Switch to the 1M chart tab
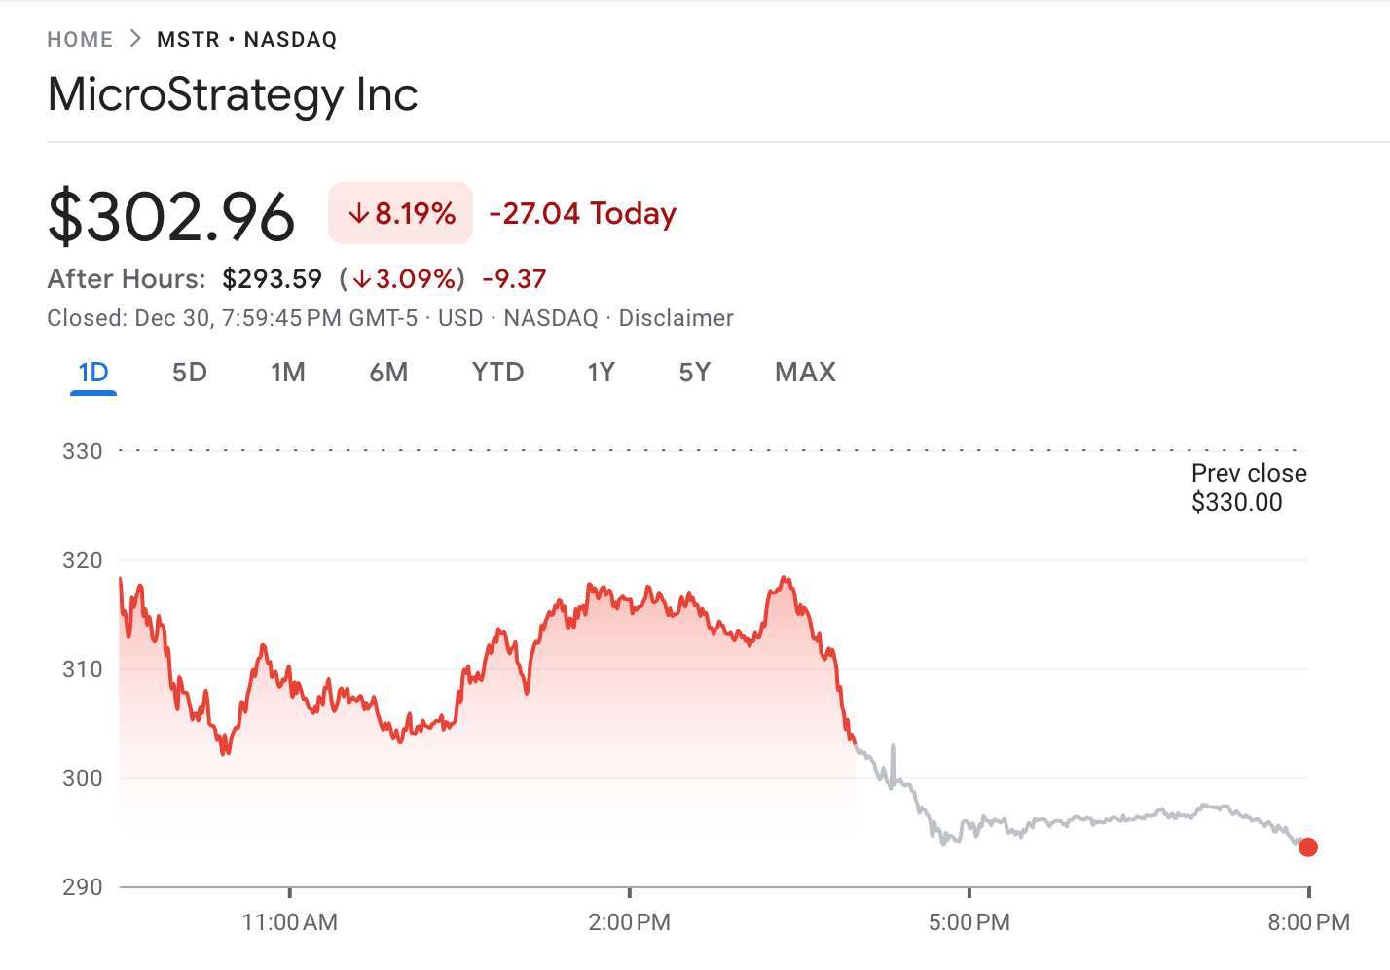 point(288,373)
